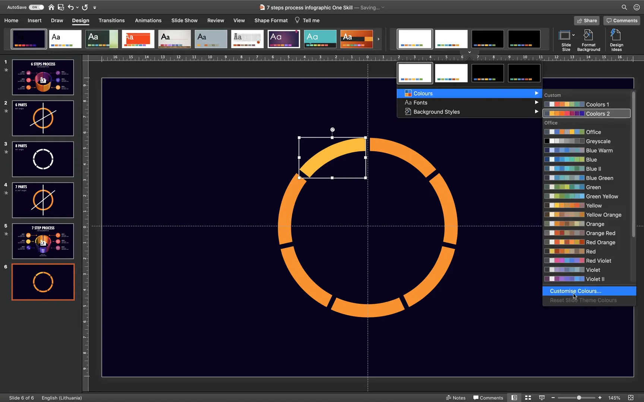
Task: Toggle AutoSave off
Action: point(36,7)
